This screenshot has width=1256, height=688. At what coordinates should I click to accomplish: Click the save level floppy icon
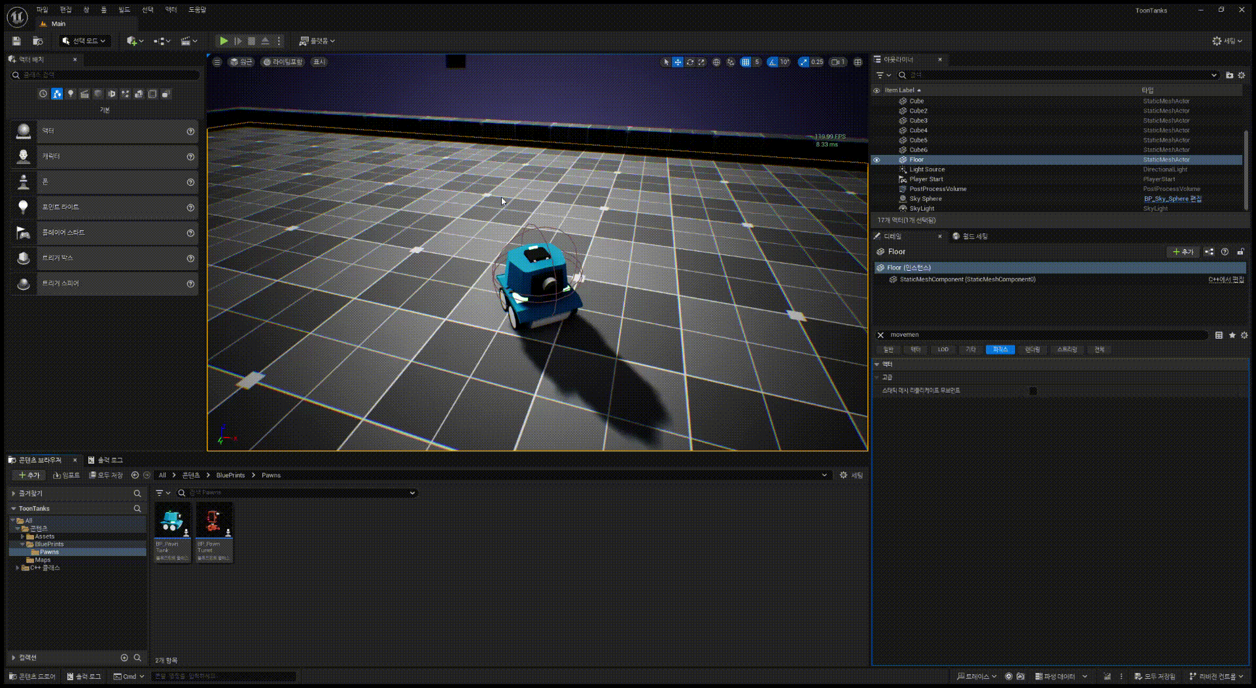pyautogui.click(x=16, y=41)
